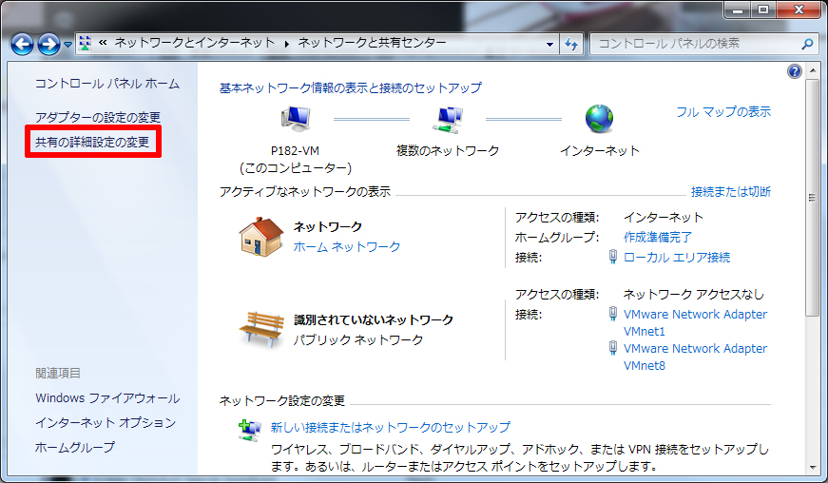Click plug icon beside ローカル エリア接続
Viewport: 828px width, 483px height.
(613, 257)
